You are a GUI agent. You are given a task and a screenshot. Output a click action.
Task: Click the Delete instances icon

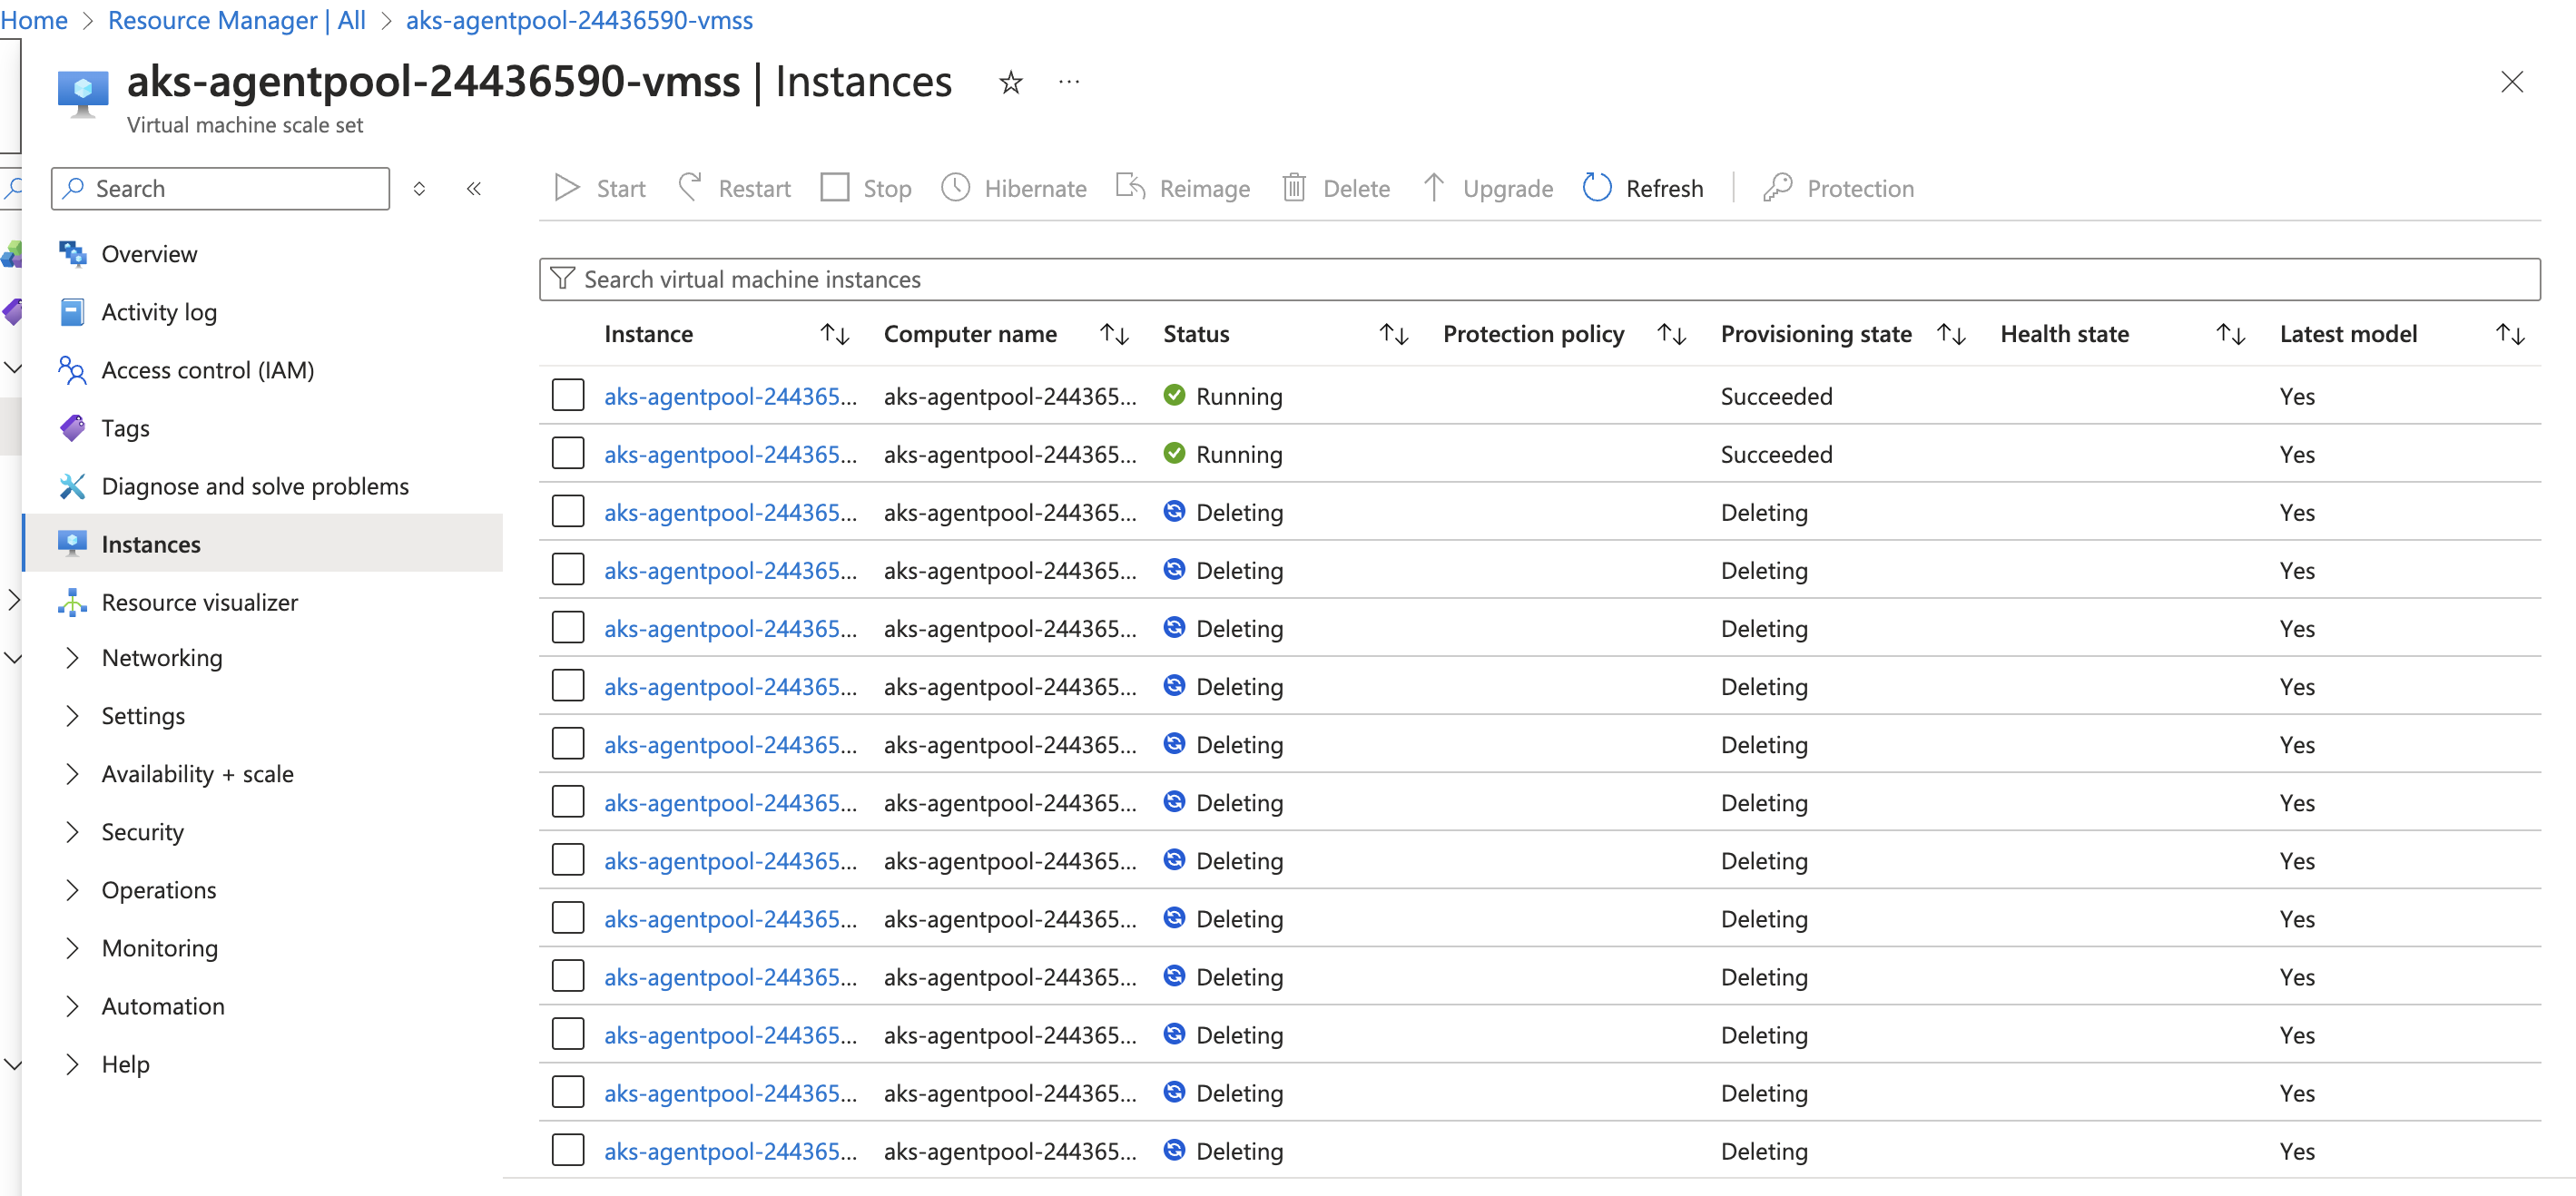pos(1295,188)
